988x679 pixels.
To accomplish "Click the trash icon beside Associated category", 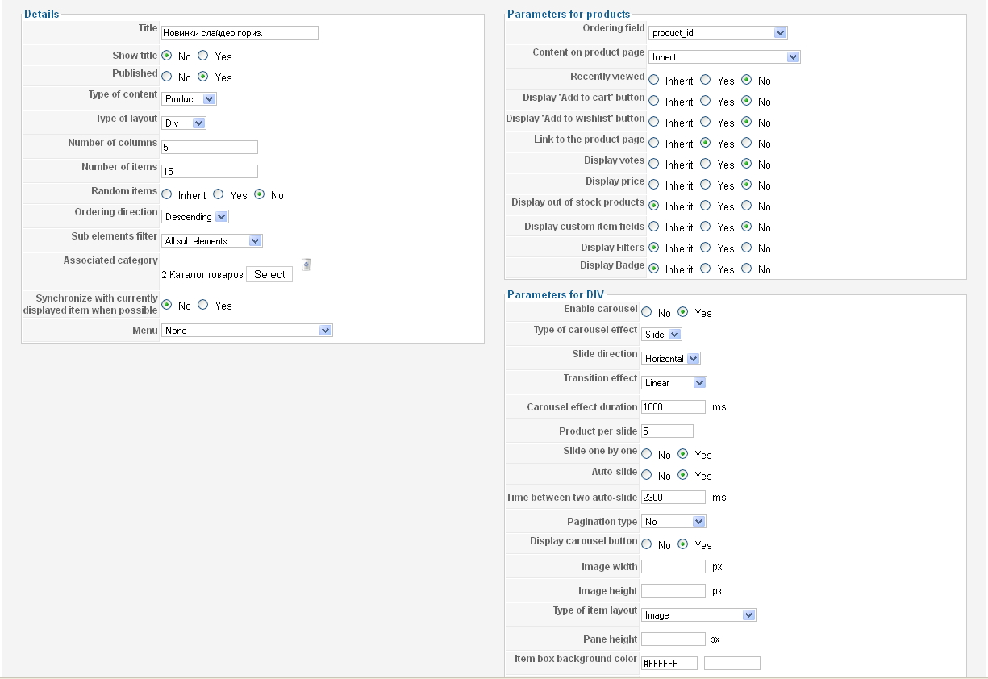I will tap(306, 265).
